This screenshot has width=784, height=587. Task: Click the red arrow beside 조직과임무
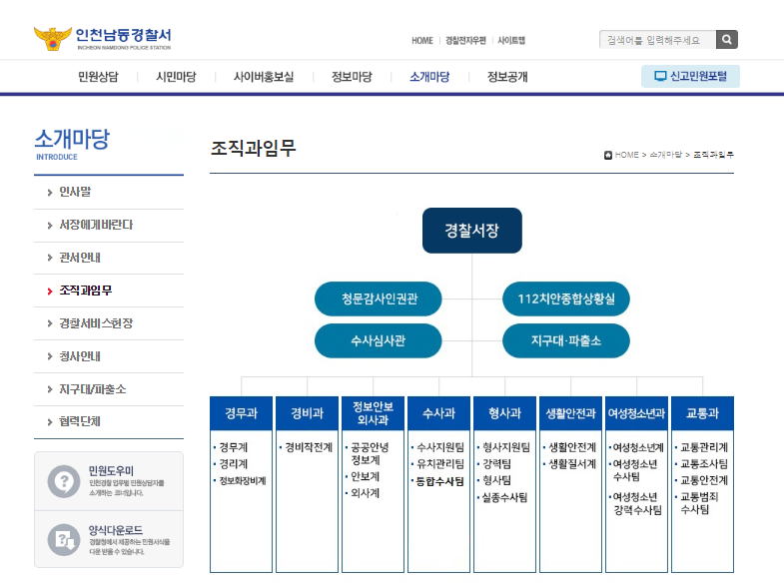point(50,292)
